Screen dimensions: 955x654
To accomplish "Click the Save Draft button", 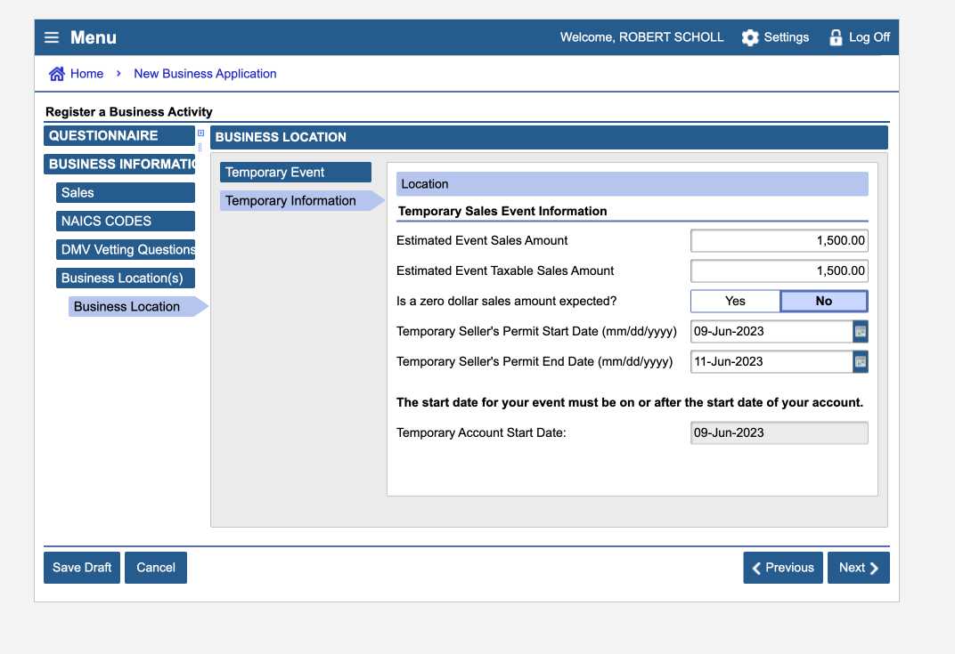I will [x=82, y=568].
